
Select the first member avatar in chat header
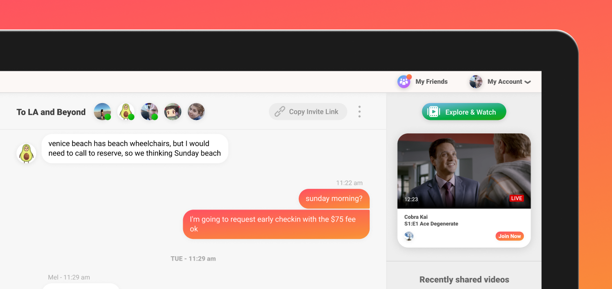[x=102, y=112]
